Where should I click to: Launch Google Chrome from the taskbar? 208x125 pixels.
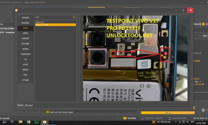coord(28,122)
